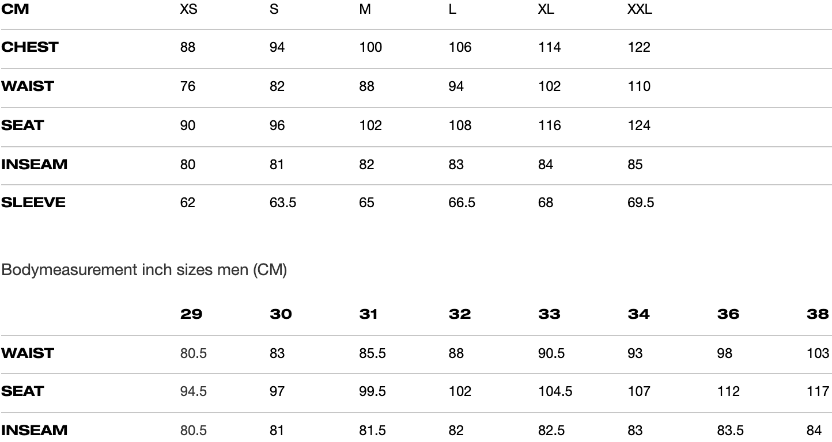Click the inch size 31 header
This screenshot has height=442, width=832.
click(x=368, y=314)
